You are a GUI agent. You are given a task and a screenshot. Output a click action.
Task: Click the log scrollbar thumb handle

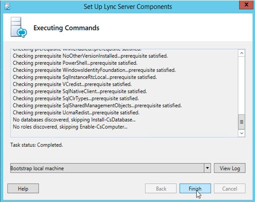tap(242, 122)
